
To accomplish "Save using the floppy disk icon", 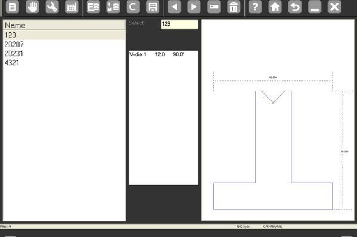I will (x=153, y=7).
